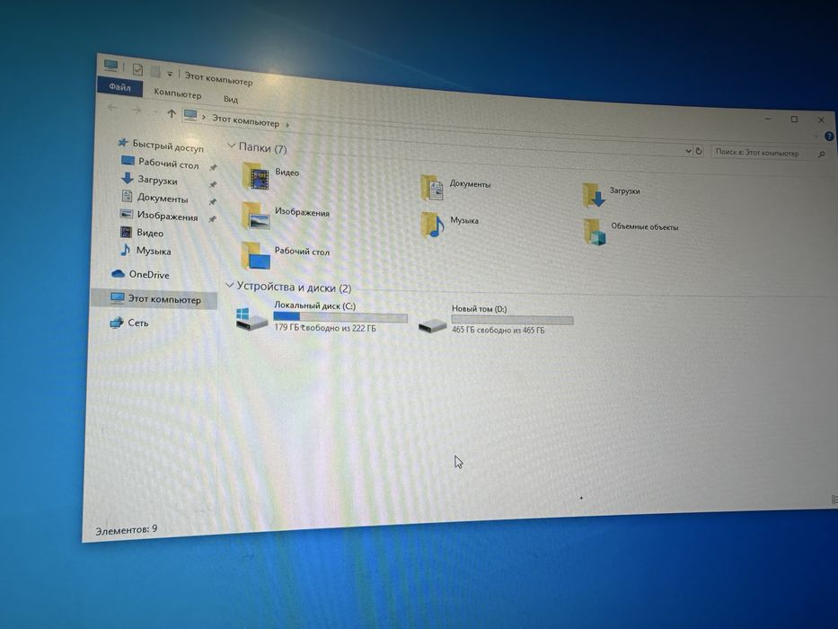Click the system computer icon in title bar
Image resolution: width=838 pixels, height=629 pixels.
click(x=110, y=66)
